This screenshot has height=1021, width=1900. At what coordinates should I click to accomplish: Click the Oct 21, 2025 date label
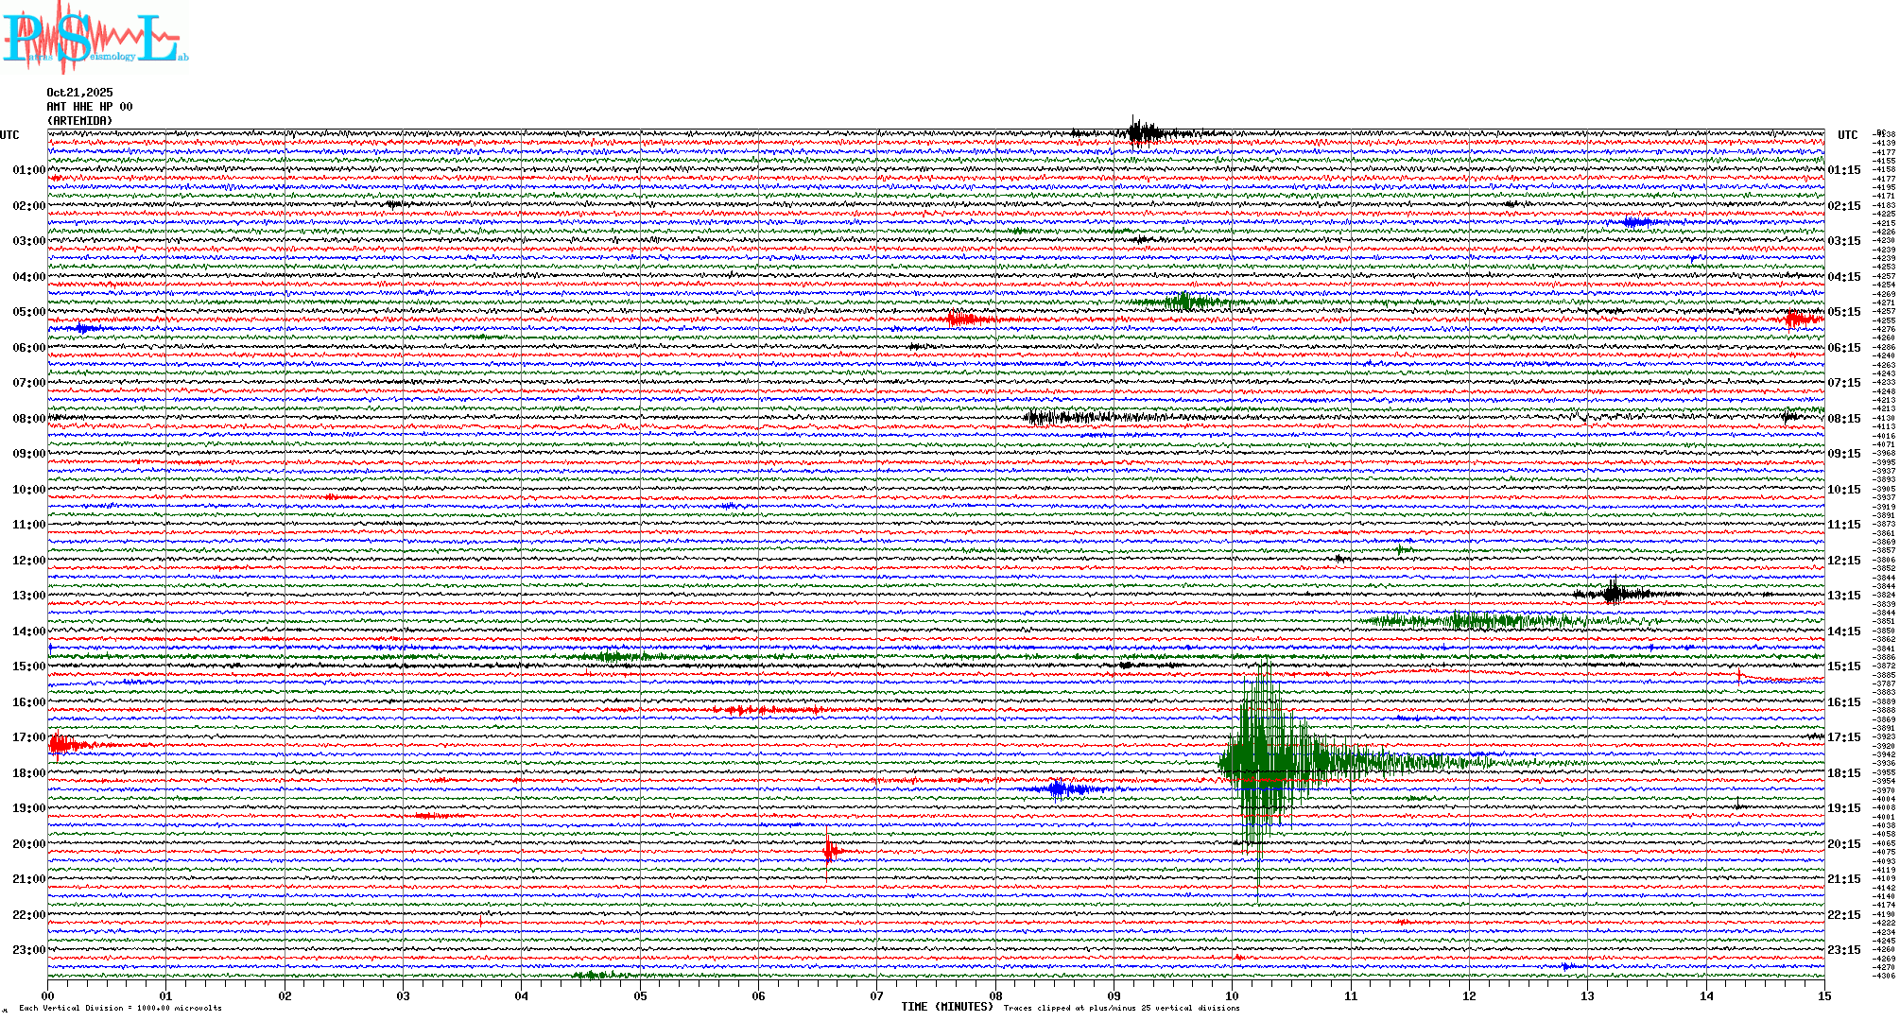point(79,93)
